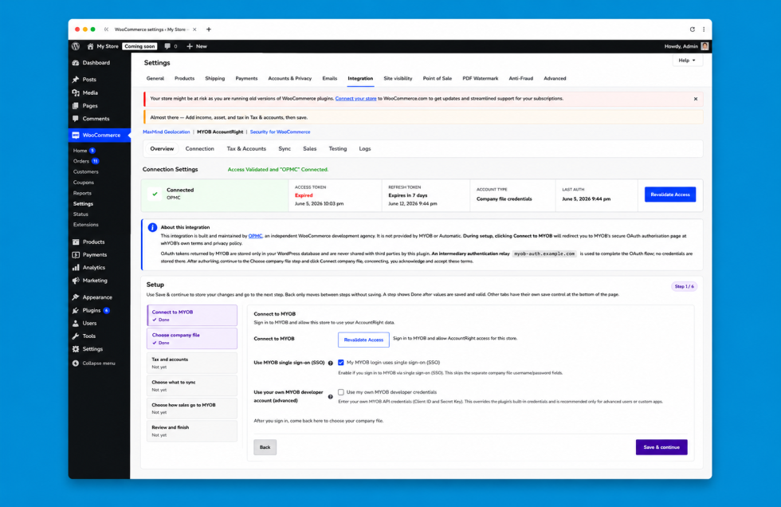Image resolution: width=781 pixels, height=507 pixels.
Task: Open Security for WooCommerce link
Action: 280,132
